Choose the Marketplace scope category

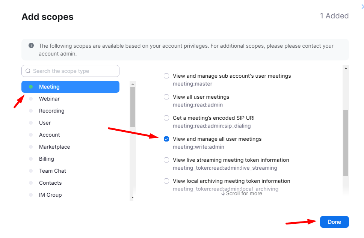coord(54,147)
